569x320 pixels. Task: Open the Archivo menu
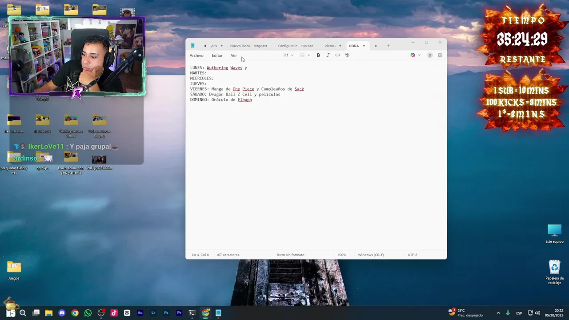click(x=196, y=56)
